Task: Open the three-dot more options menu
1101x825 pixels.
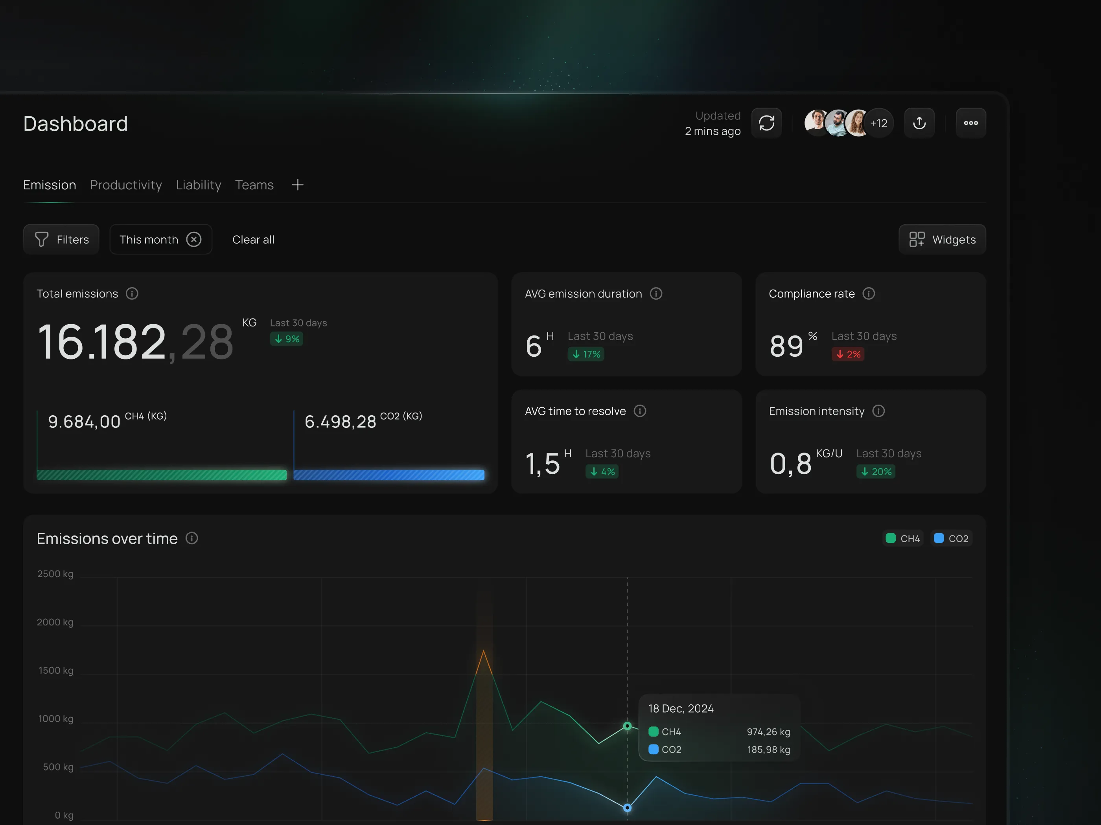Action: pos(970,123)
